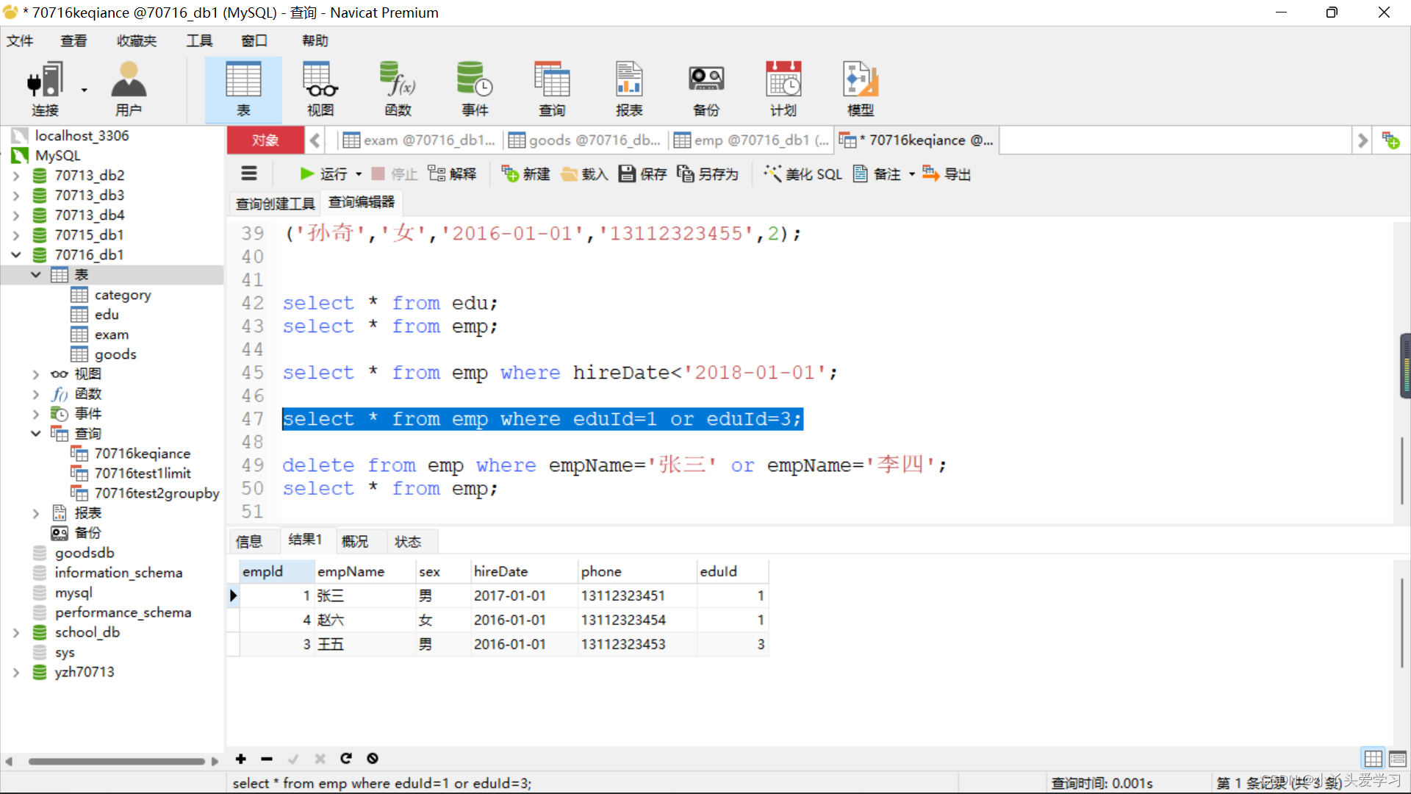Screen dimensions: 1411x794
Task: Open the 事件 (Event) toolbar icon
Action: [475, 90]
